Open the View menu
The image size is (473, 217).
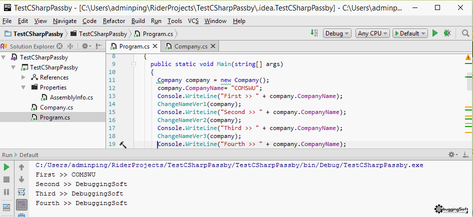40,21
